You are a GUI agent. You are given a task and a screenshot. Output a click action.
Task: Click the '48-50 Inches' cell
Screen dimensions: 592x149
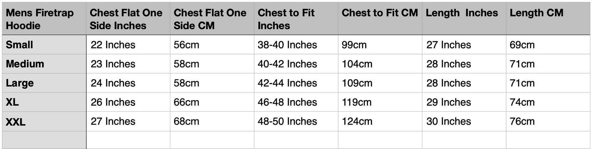point(287,121)
